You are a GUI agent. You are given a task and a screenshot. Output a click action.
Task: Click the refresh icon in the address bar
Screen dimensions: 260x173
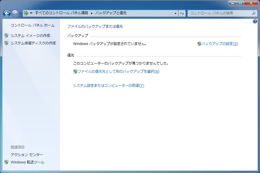(x=182, y=13)
